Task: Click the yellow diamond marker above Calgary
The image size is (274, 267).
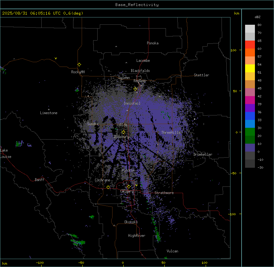Action: pyautogui.click(x=129, y=187)
